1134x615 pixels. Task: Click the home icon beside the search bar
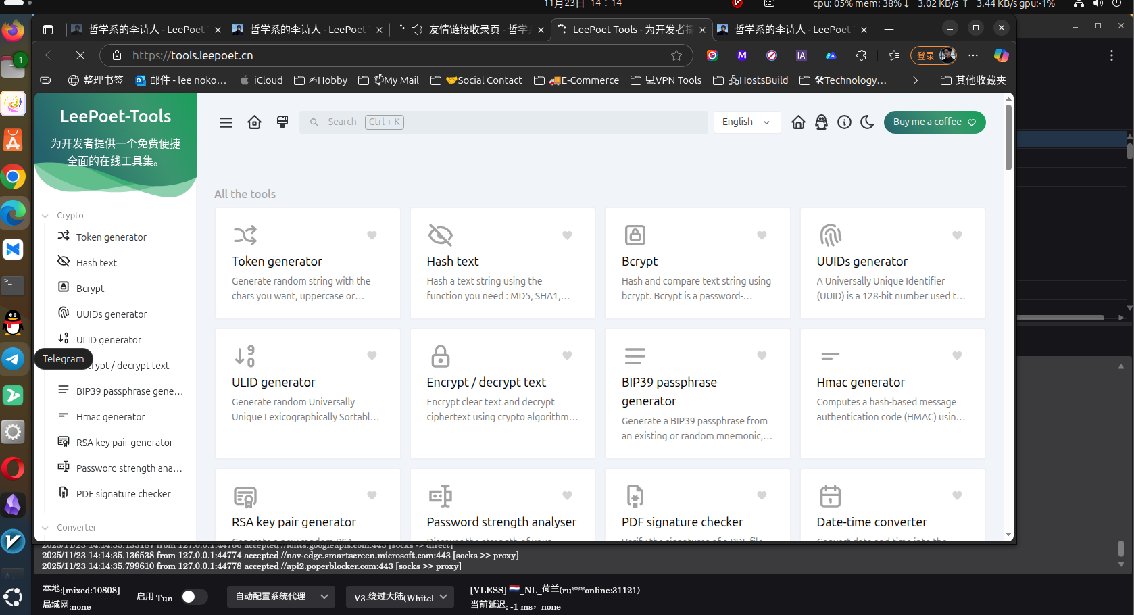pyautogui.click(x=254, y=122)
